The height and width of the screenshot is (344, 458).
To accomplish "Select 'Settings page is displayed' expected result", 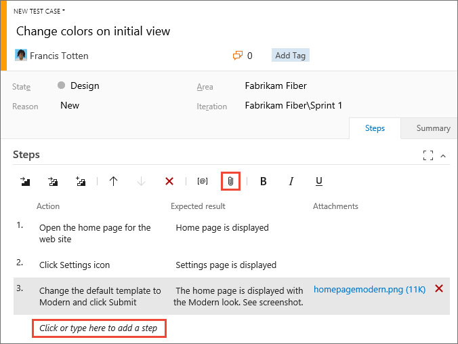I will pyautogui.click(x=226, y=265).
